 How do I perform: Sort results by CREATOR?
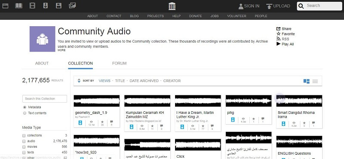point(172,81)
